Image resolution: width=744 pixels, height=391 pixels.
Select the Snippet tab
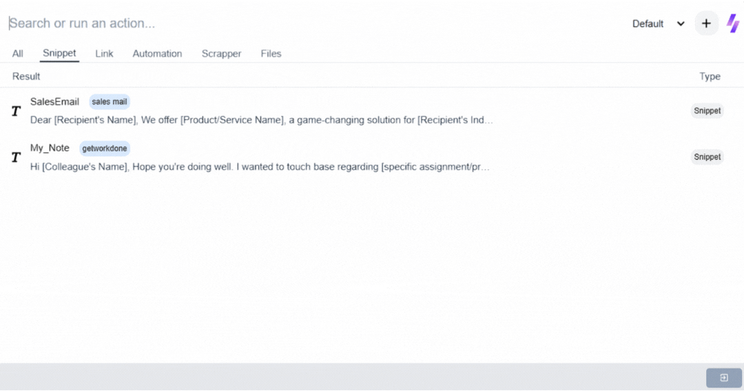59,53
